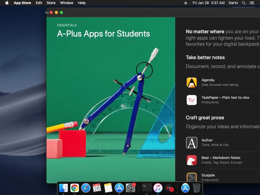Launch Google Chrome from the Dock
The width and height of the screenshot is (260, 195).
point(75,188)
